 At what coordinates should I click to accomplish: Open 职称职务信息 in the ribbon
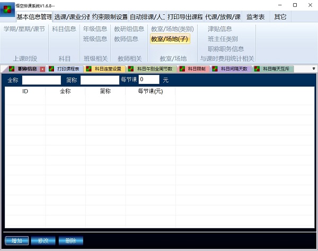tap(226, 49)
